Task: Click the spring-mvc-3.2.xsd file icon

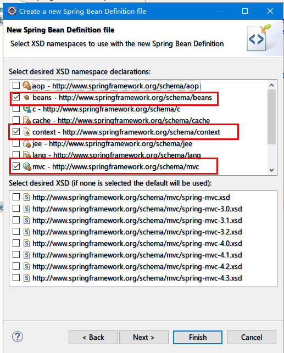Action: click(x=26, y=232)
